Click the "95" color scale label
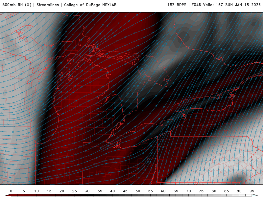The image size is (263, 197). click(252, 191)
